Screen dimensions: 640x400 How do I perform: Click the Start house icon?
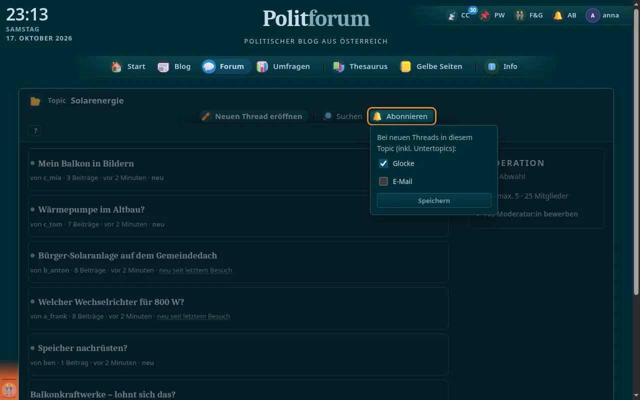point(116,66)
